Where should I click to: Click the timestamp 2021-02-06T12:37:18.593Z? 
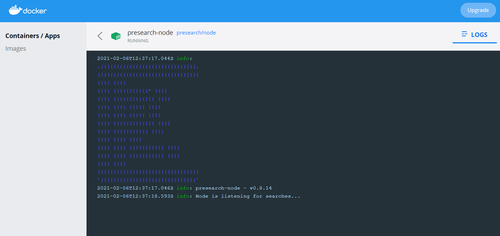point(135,196)
